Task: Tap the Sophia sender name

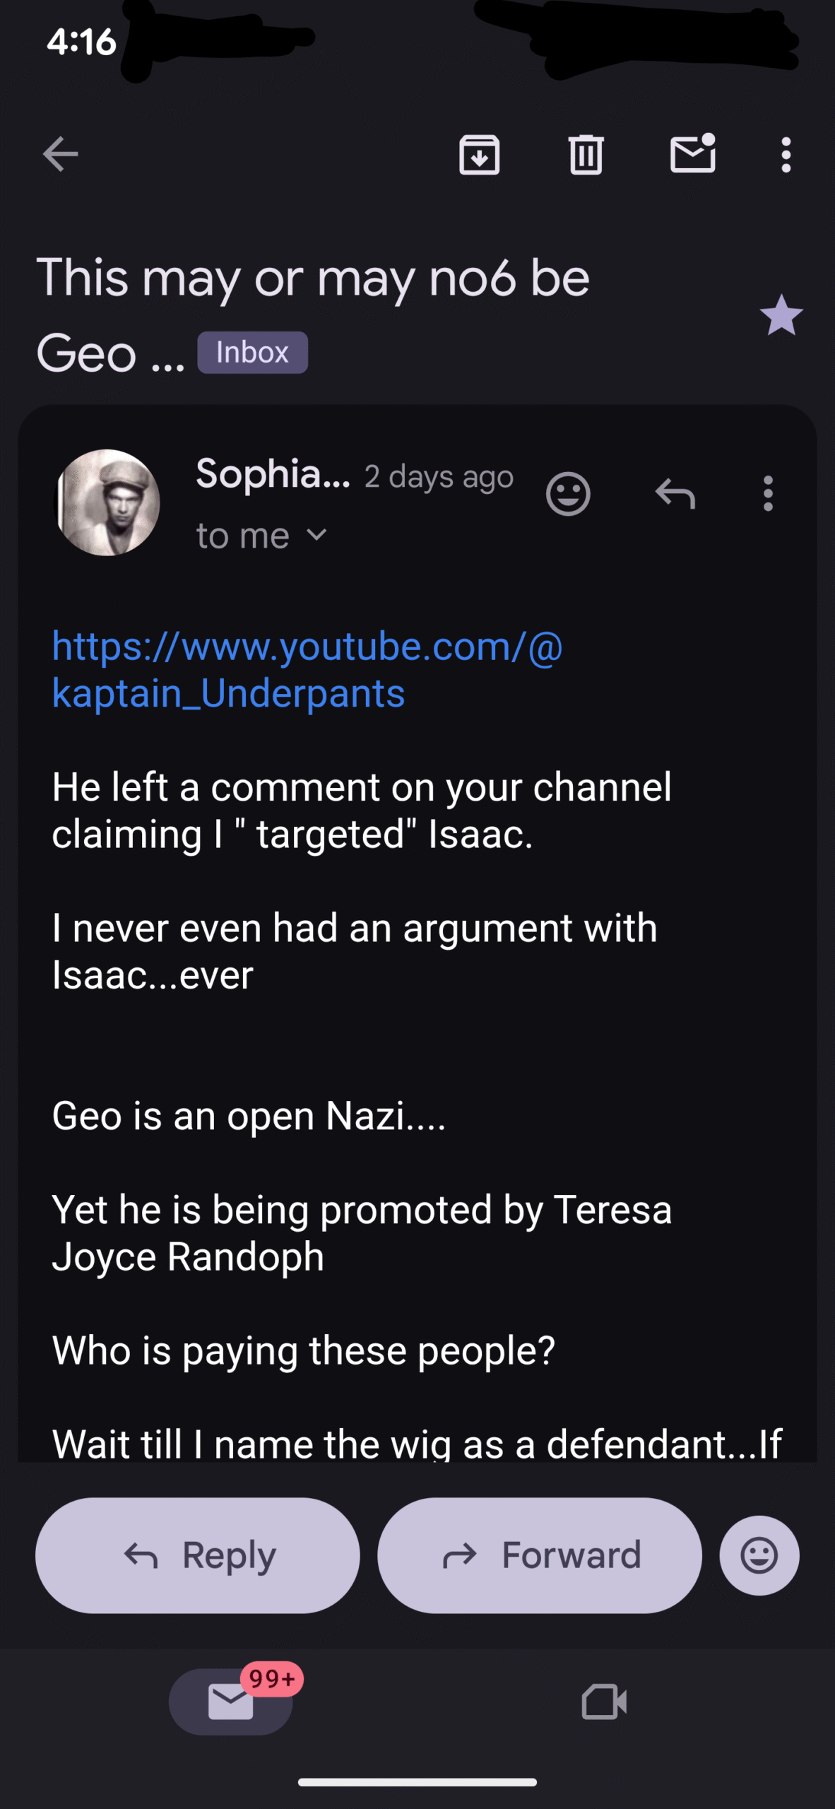Action: coord(273,473)
